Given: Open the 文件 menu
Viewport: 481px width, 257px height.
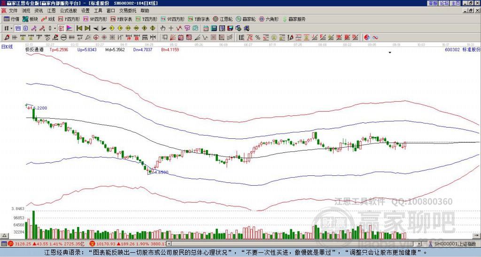Looking at the screenshot, I should pyautogui.click(x=13, y=11).
